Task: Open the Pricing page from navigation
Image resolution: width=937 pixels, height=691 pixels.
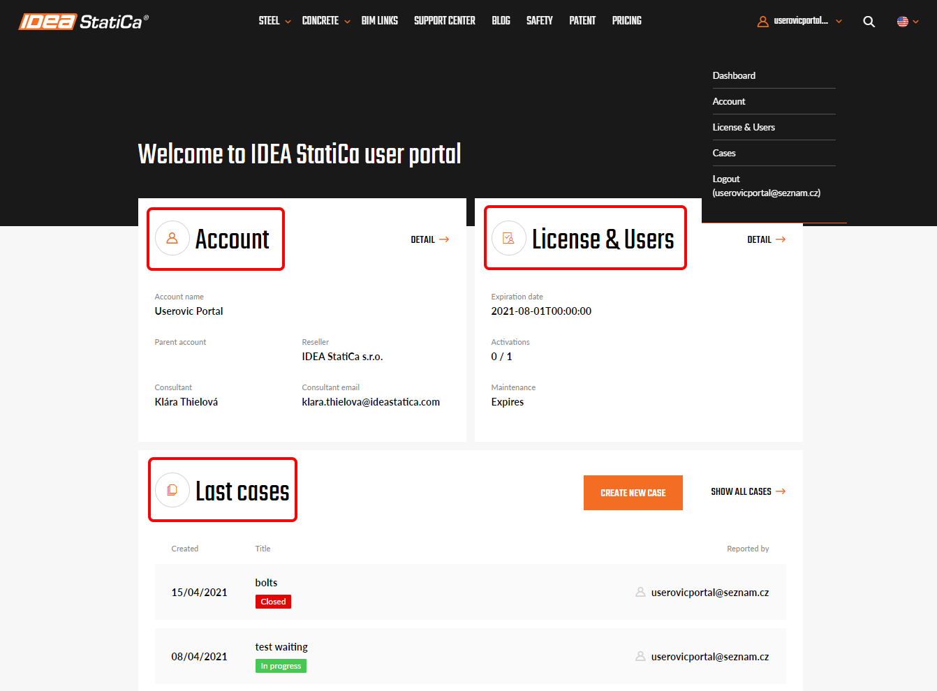Action: [x=626, y=21]
